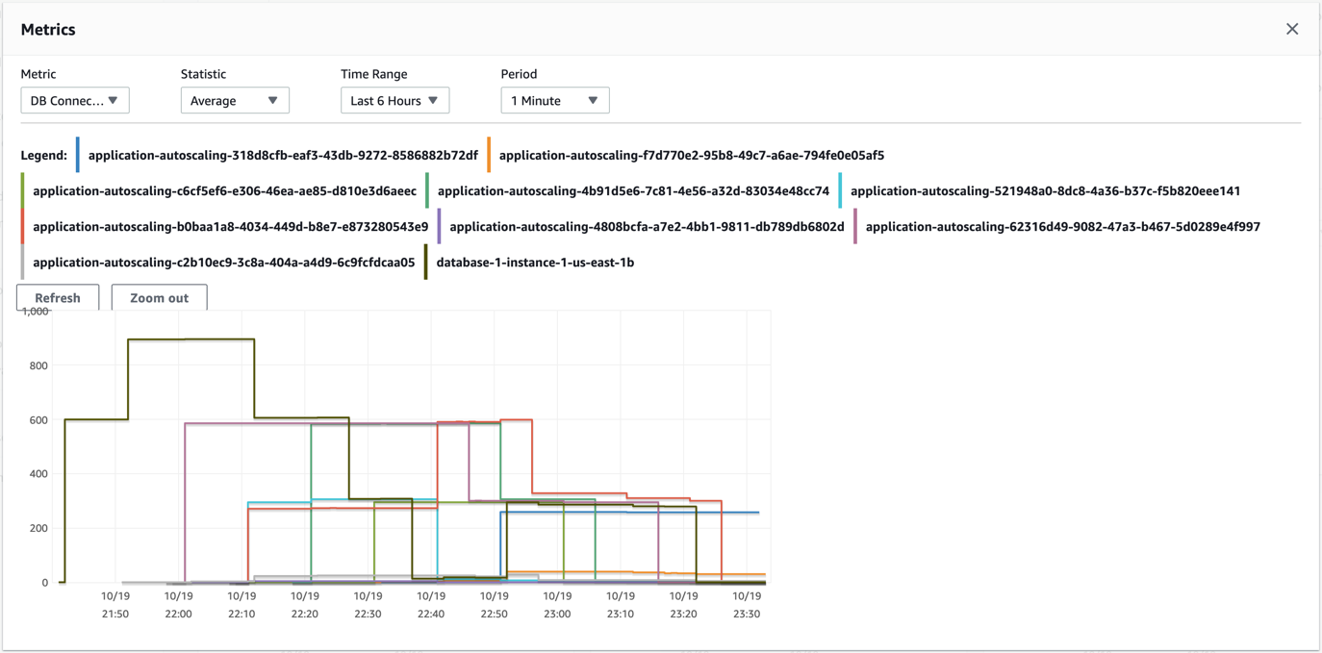Viewport: 1322px width, 653px height.
Task: Click the Refresh button
Action: point(58,297)
